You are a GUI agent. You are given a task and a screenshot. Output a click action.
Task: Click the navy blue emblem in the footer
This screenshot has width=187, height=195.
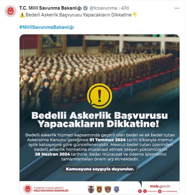click(108, 189)
